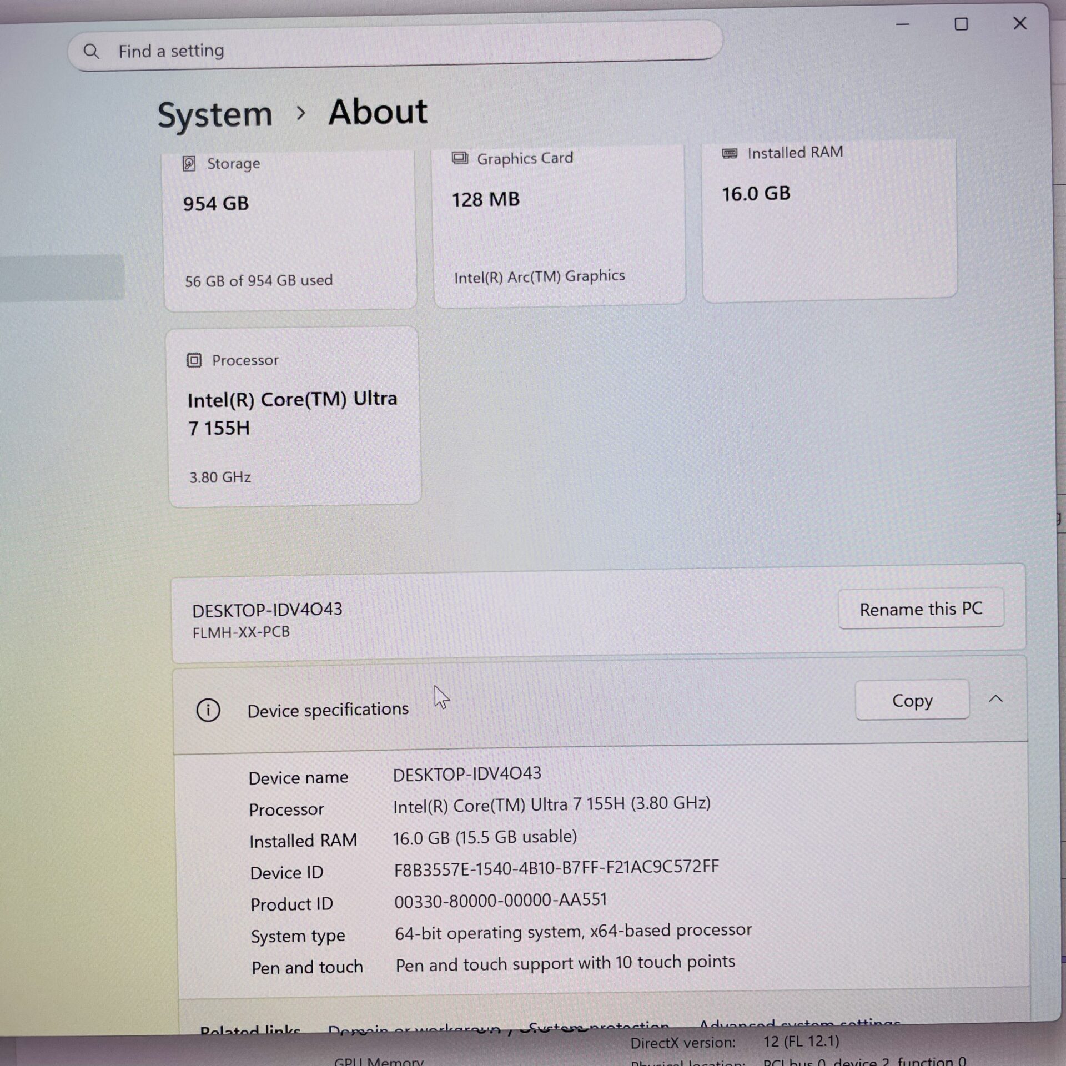Image resolution: width=1066 pixels, height=1066 pixels.
Task: Click the Graphics Card monitor icon
Action: click(x=459, y=158)
